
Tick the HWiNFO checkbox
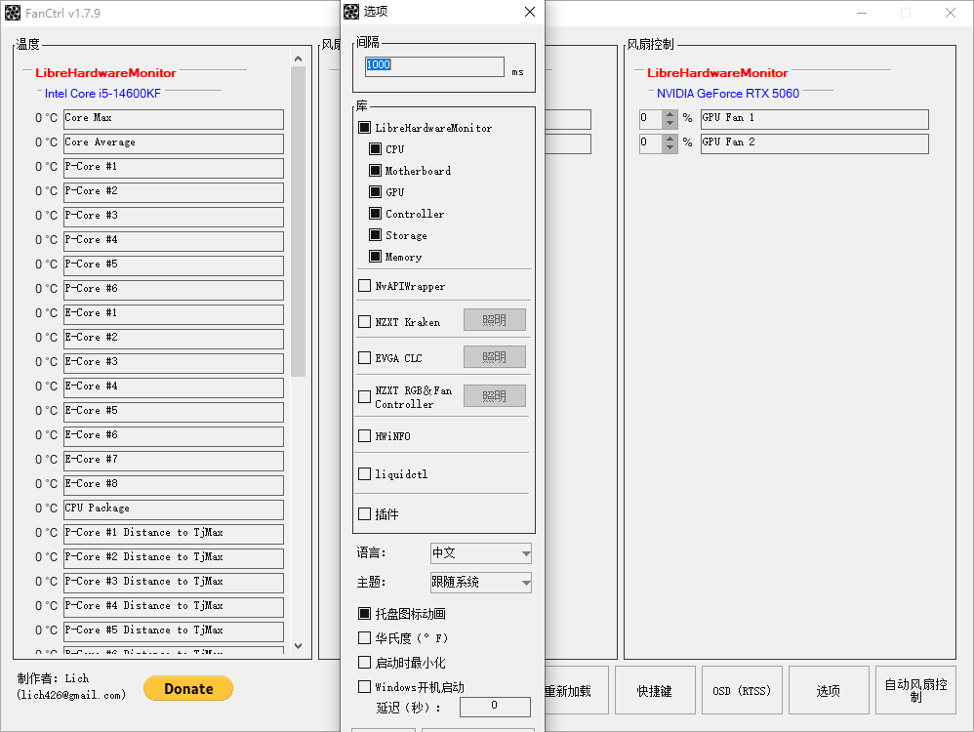tap(365, 436)
